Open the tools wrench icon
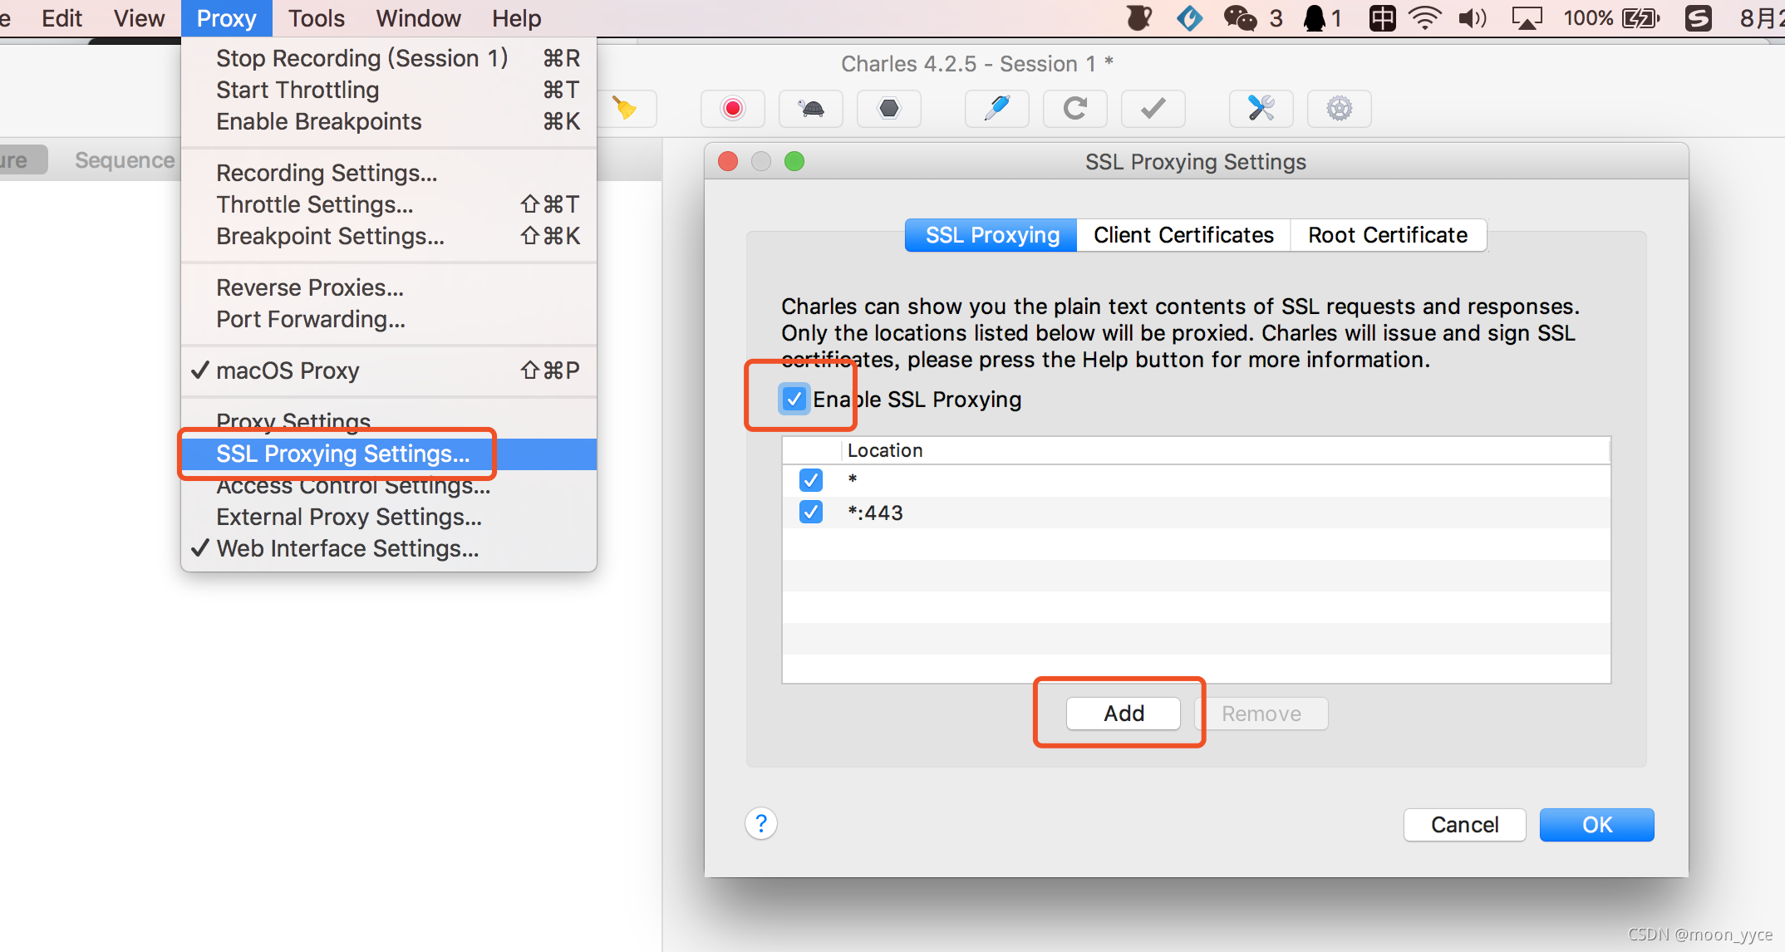The image size is (1785, 952). (x=1261, y=108)
